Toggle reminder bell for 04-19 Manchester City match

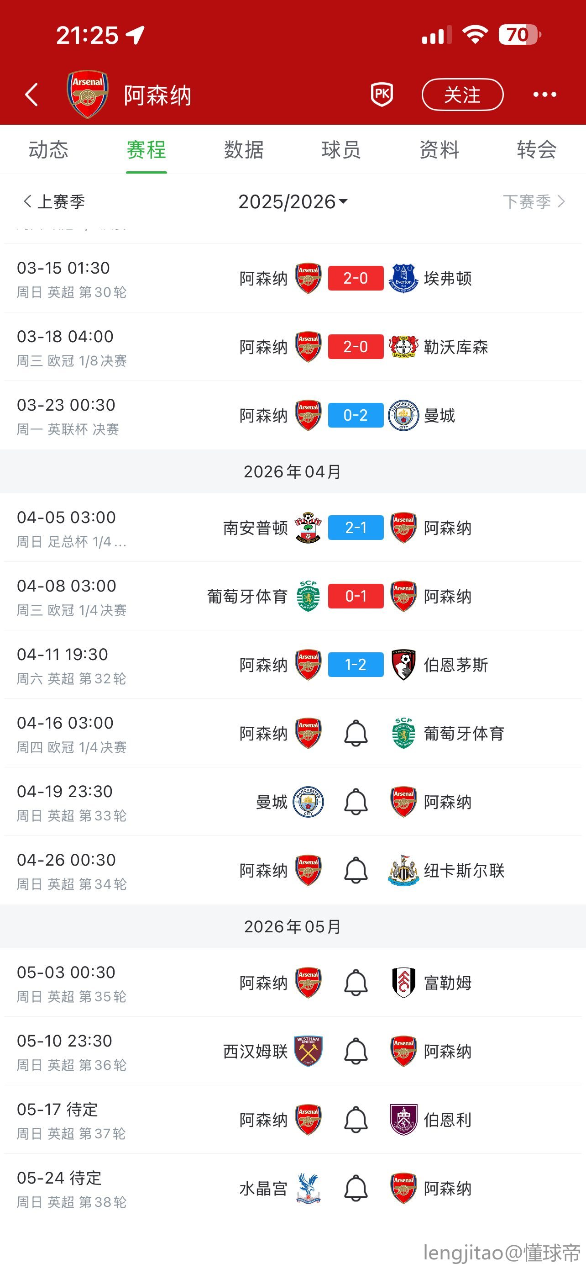click(x=356, y=802)
